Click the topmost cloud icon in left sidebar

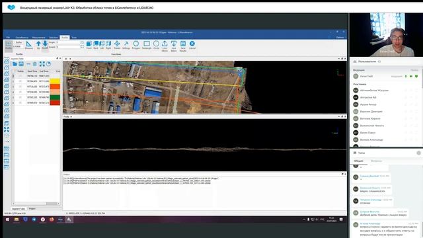click(x=7, y=61)
